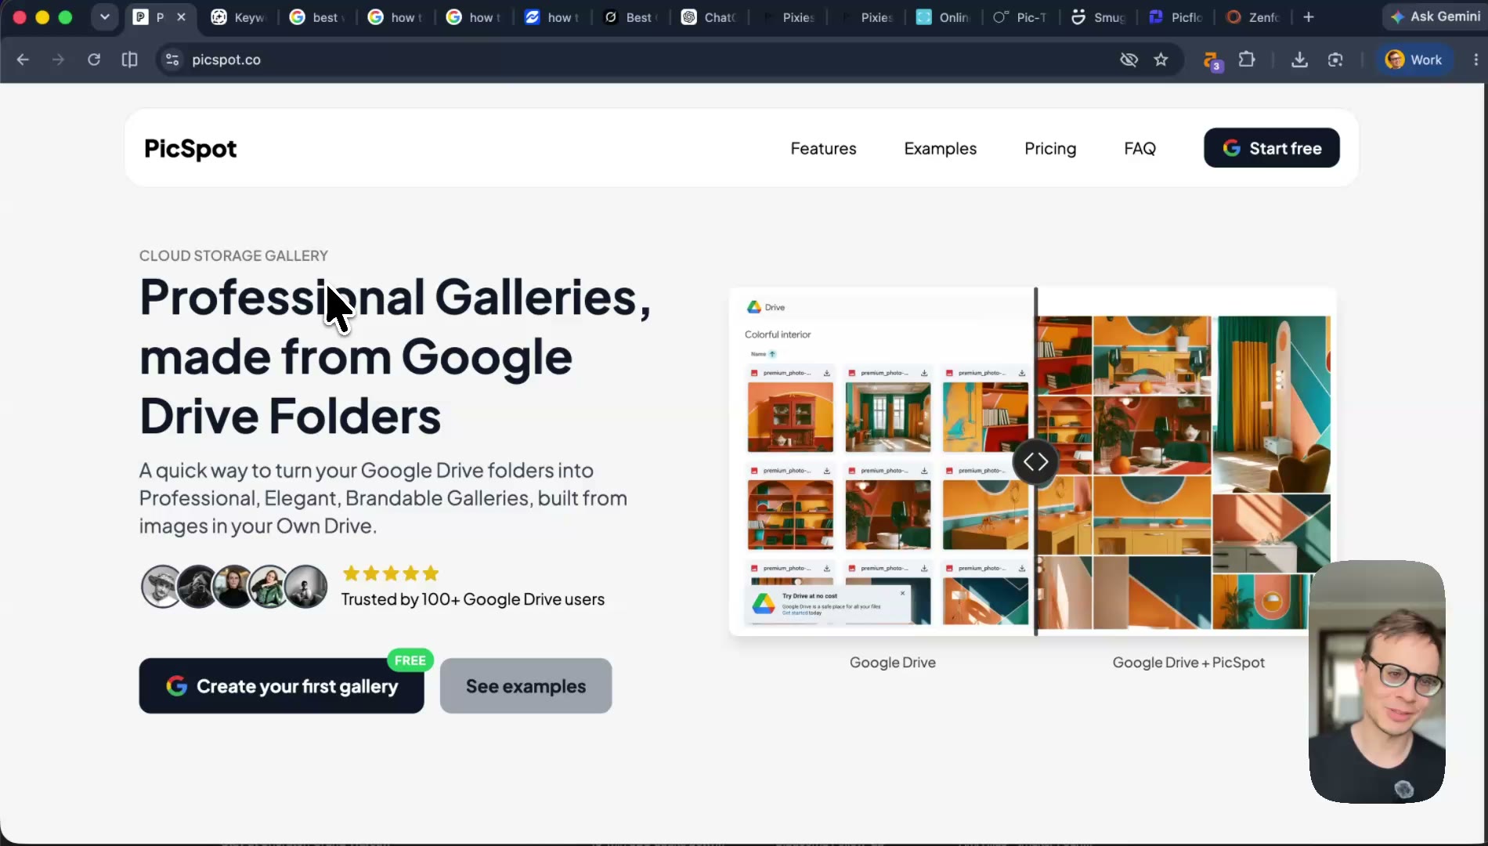Open the Features section link
This screenshot has height=846, width=1488.
click(823, 148)
